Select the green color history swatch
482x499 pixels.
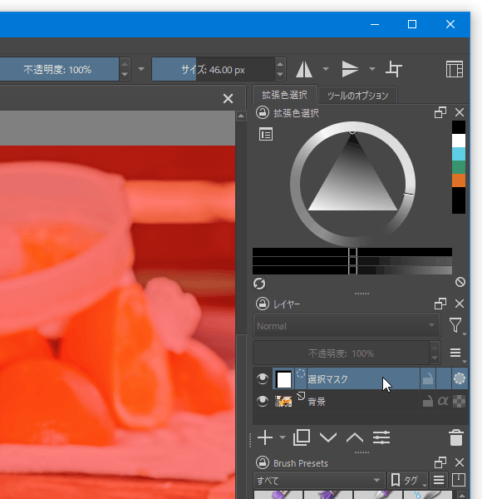(x=459, y=167)
